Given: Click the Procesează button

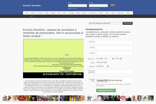Looking at the screenshot, I should tap(128, 23).
